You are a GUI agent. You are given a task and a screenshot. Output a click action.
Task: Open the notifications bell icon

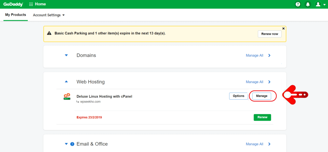(x=308, y=4)
